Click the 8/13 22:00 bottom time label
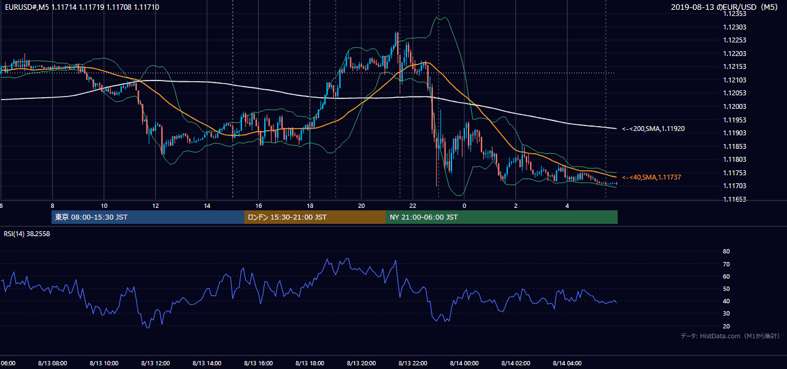This screenshot has height=369, width=787. (x=413, y=363)
